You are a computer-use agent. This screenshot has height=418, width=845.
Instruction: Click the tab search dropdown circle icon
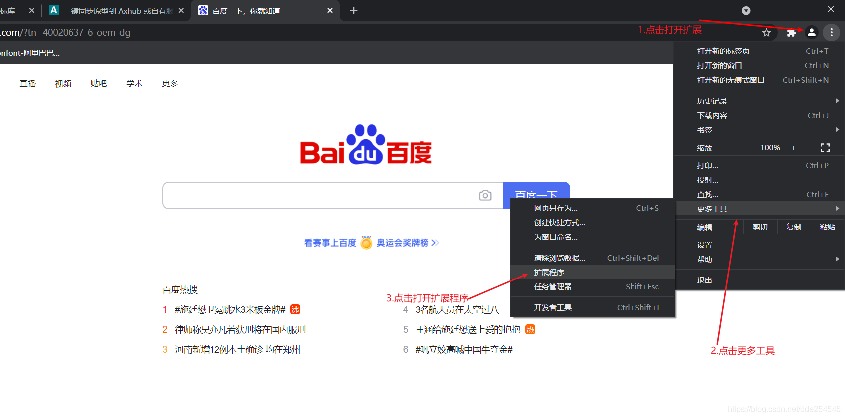pos(746,11)
